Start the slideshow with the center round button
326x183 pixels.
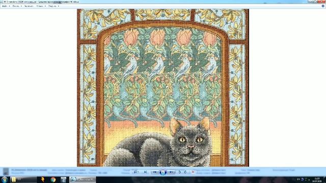click(163, 172)
